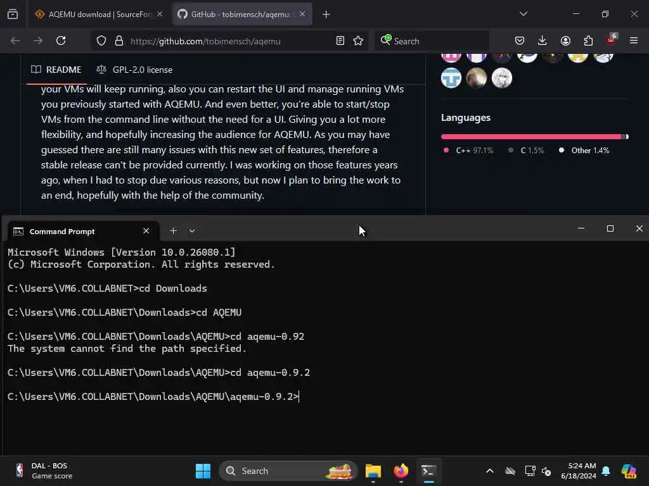Image resolution: width=649 pixels, height=486 pixels.
Task: Open Firefox recent browsing view icon
Action: pyautogui.click(x=13, y=14)
